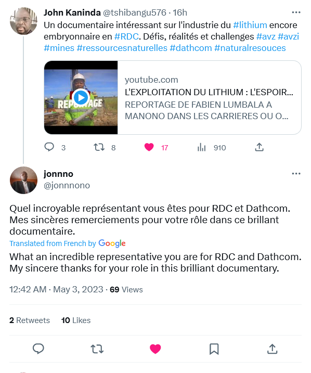Open the #dathcom hashtag link
Screen dimensions: 311x373
pyautogui.click(x=191, y=48)
